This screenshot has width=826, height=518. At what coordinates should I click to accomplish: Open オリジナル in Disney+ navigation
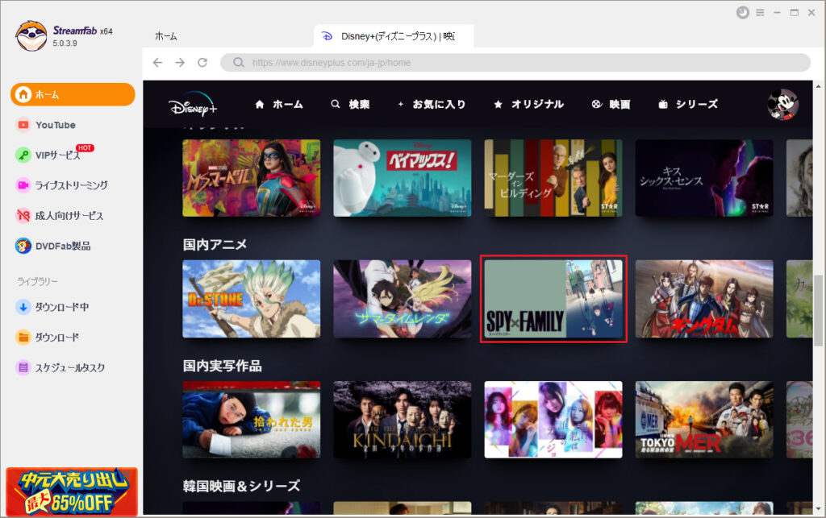537,104
